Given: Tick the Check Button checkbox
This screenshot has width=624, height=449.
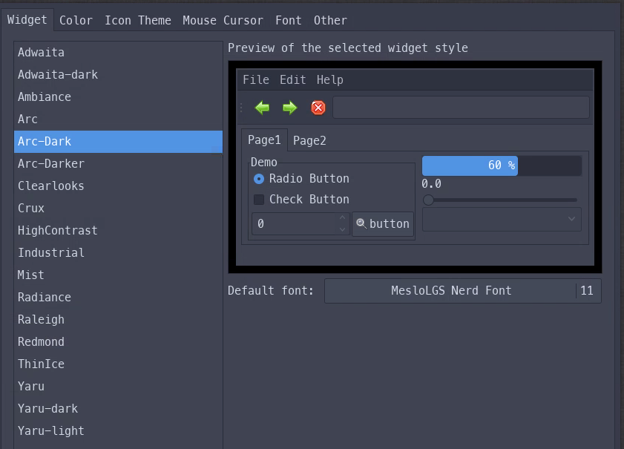Looking at the screenshot, I should coord(259,200).
